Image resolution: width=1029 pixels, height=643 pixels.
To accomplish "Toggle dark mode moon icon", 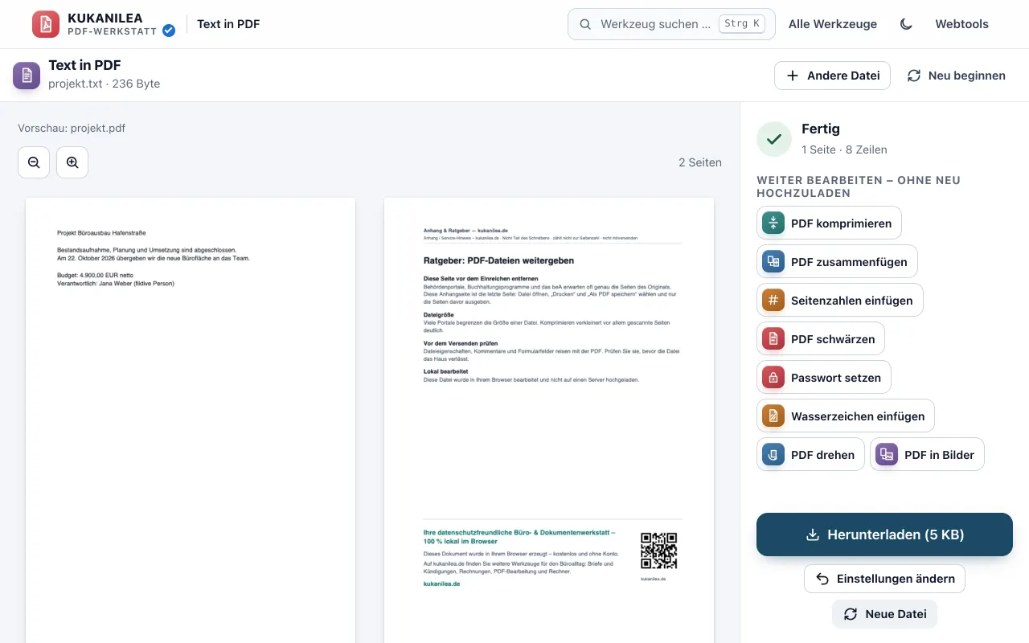I will tap(906, 24).
